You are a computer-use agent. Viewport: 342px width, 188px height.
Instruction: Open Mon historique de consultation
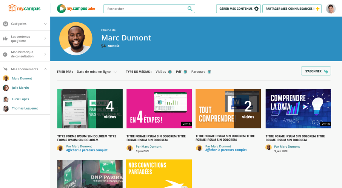coord(25,54)
